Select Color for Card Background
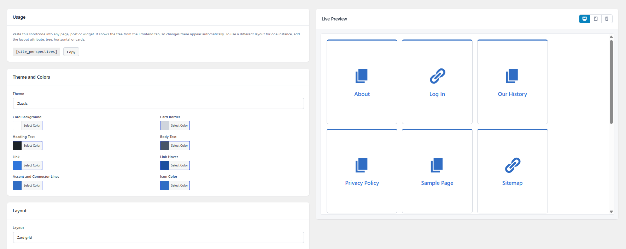Image resolution: width=626 pixels, height=249 pixels. pyautogui.click(x=32, y=126)
